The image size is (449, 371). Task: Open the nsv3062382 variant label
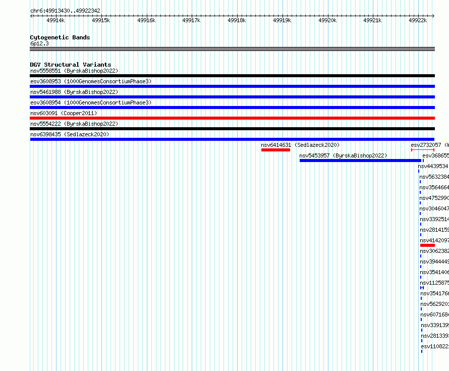(x=434, y=251)
